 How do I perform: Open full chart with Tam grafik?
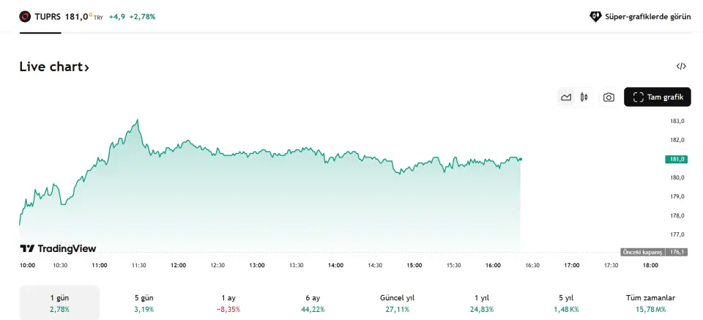point(657,97)
